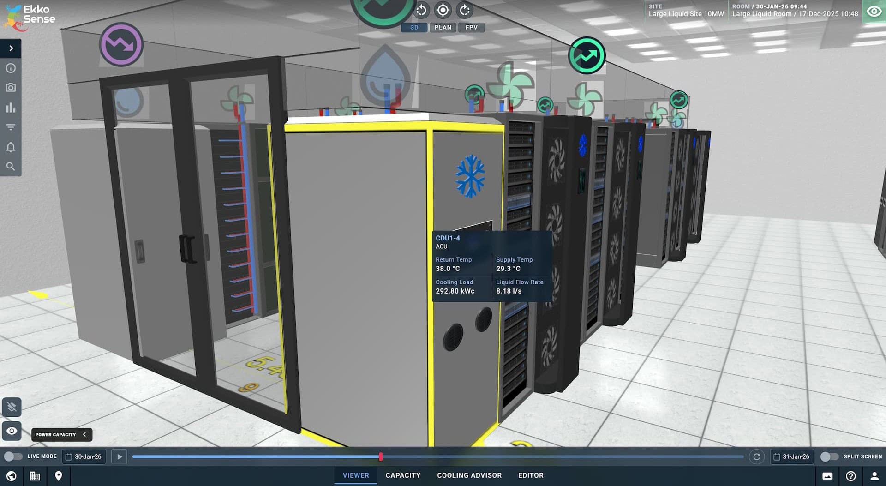Click the camera screenshot icon in sidebar
The width and height of the screenshot is (886, 486).
pos(11,88)
